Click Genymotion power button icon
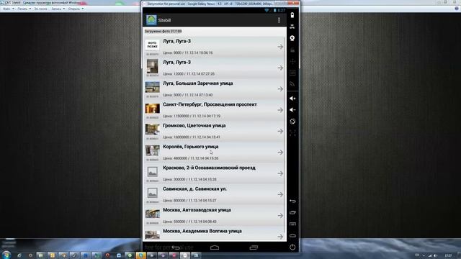The width and height of the screenshot is (461, 259). (292, 247)
